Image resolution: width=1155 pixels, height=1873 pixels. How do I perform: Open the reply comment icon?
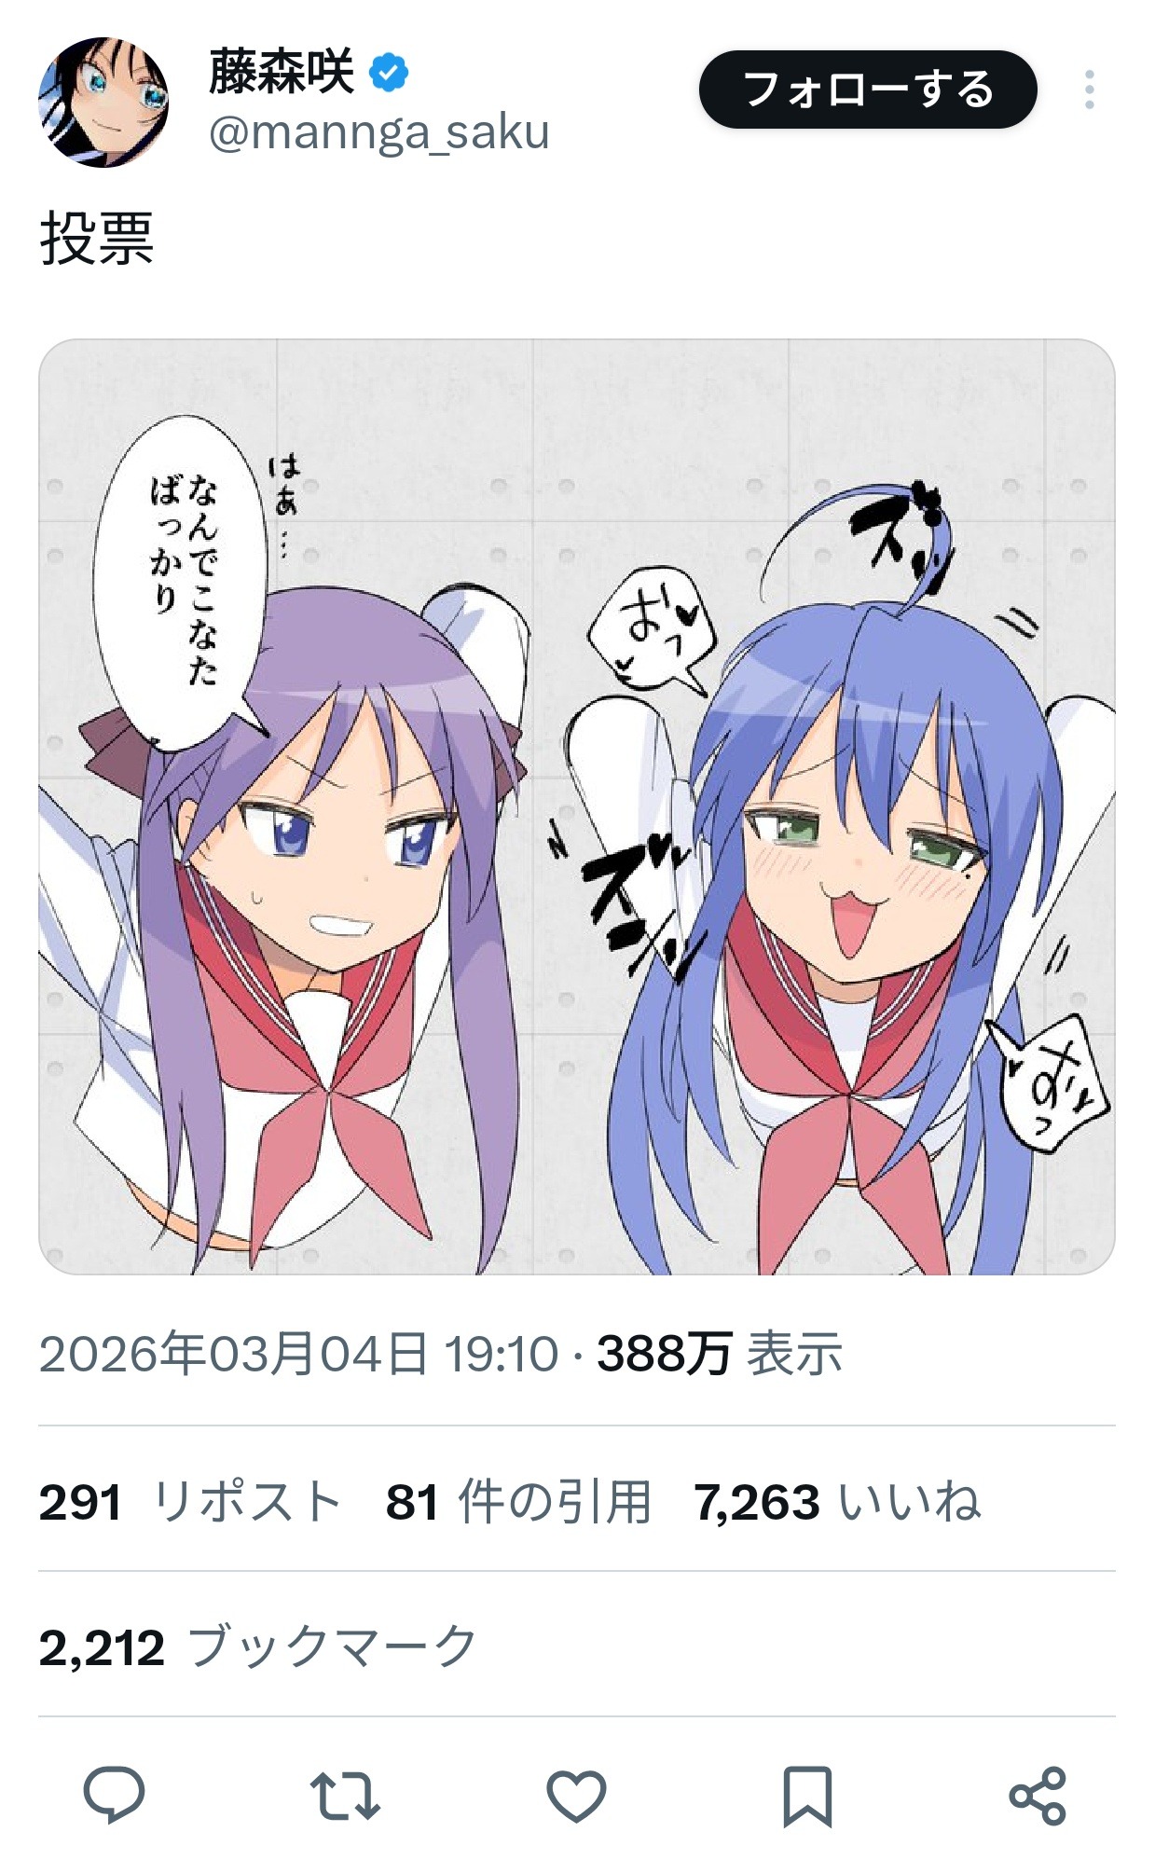[x=114, y=1795]
